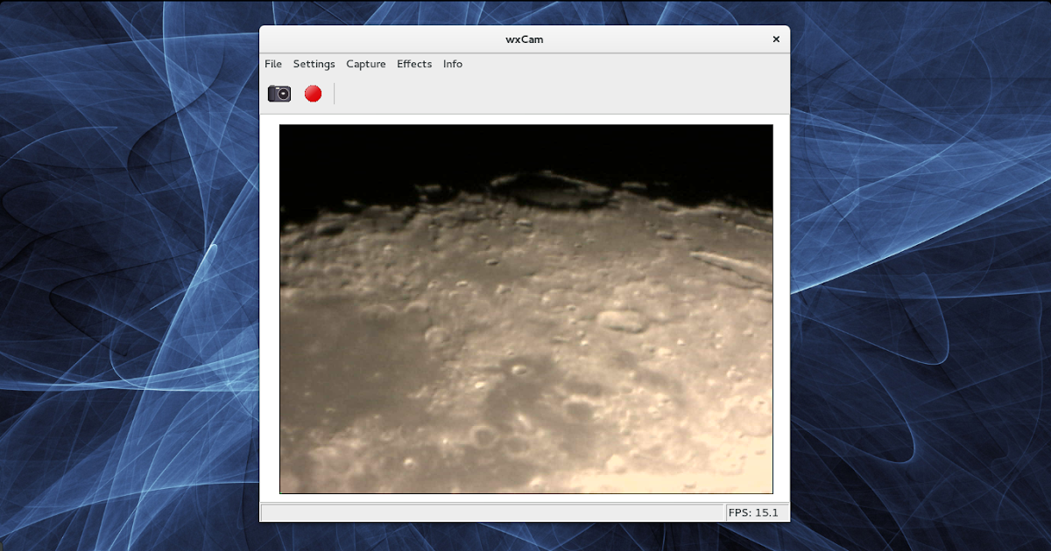The height and width of the screenshot is (551, 1051).
Task: Capture a still photo using the toolbar
Action: pos(279,93)
